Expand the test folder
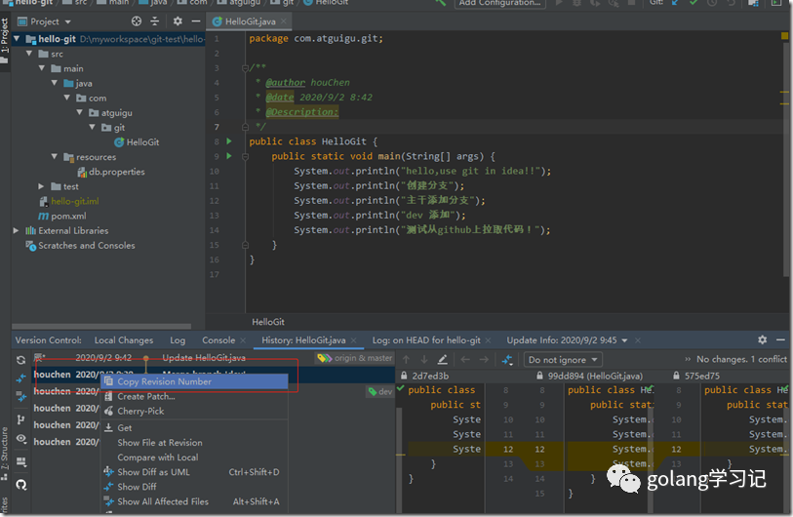Screen dimensions: 793x517 click(42, 186)
